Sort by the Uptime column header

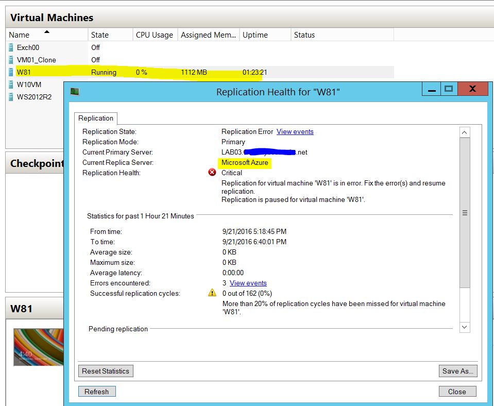tap(264, 35)
